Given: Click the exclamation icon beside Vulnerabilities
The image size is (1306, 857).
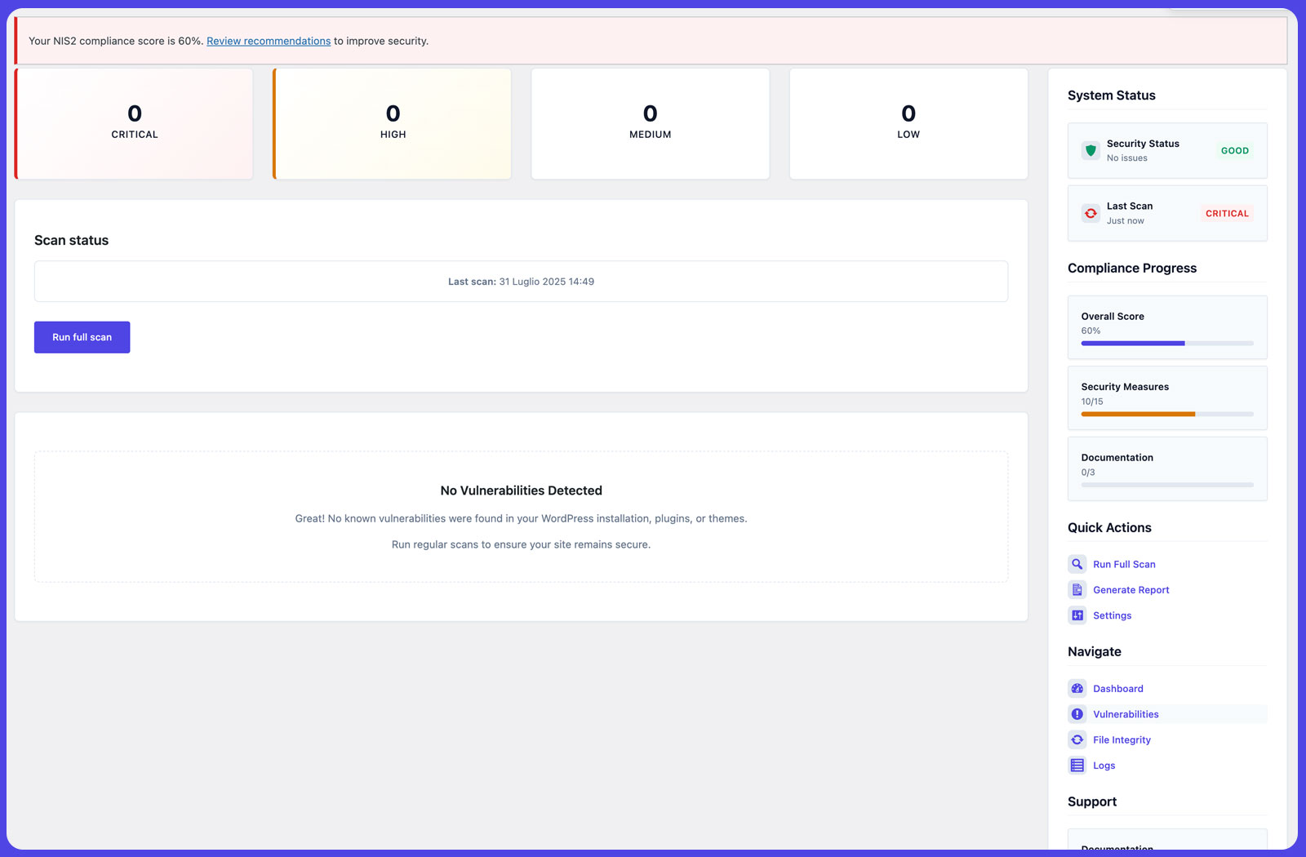Looking at the screenshot, I should coord(1077,713).
